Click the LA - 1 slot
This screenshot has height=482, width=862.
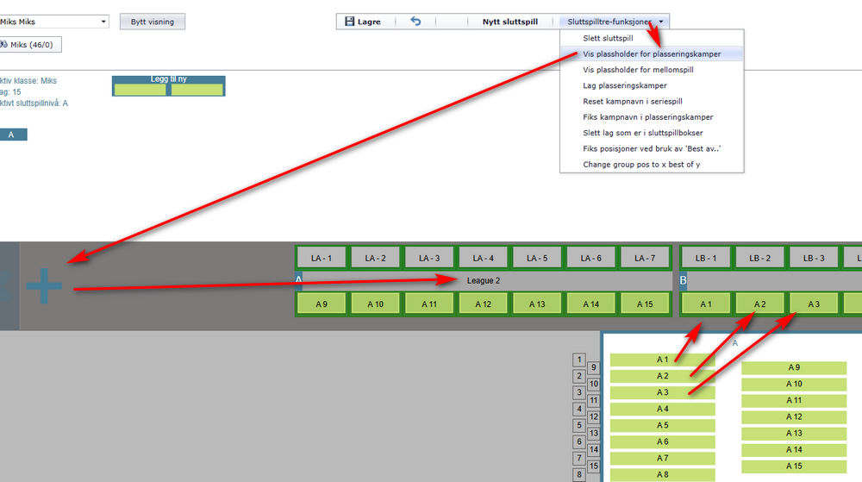(322, 258)
